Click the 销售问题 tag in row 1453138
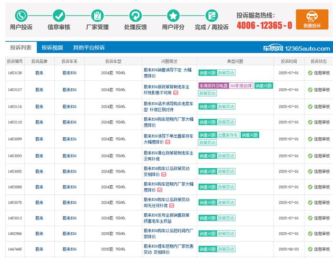Viewport: 333px width, 258px height. pyautogui.click(x=207, y=73)
